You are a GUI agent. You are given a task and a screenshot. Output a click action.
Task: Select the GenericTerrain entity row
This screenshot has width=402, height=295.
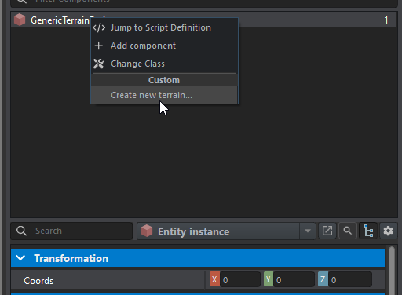click(x=203, y=20)
